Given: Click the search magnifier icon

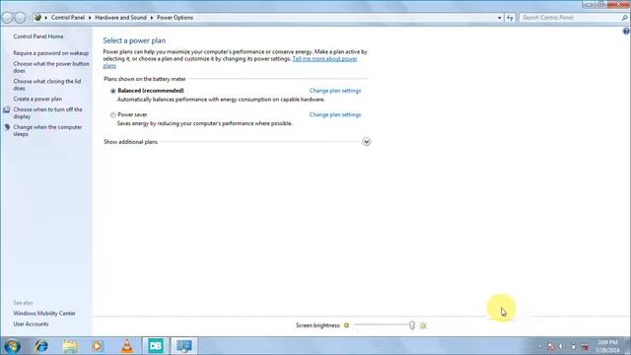Looking at the screenshot, I should 624,18.
